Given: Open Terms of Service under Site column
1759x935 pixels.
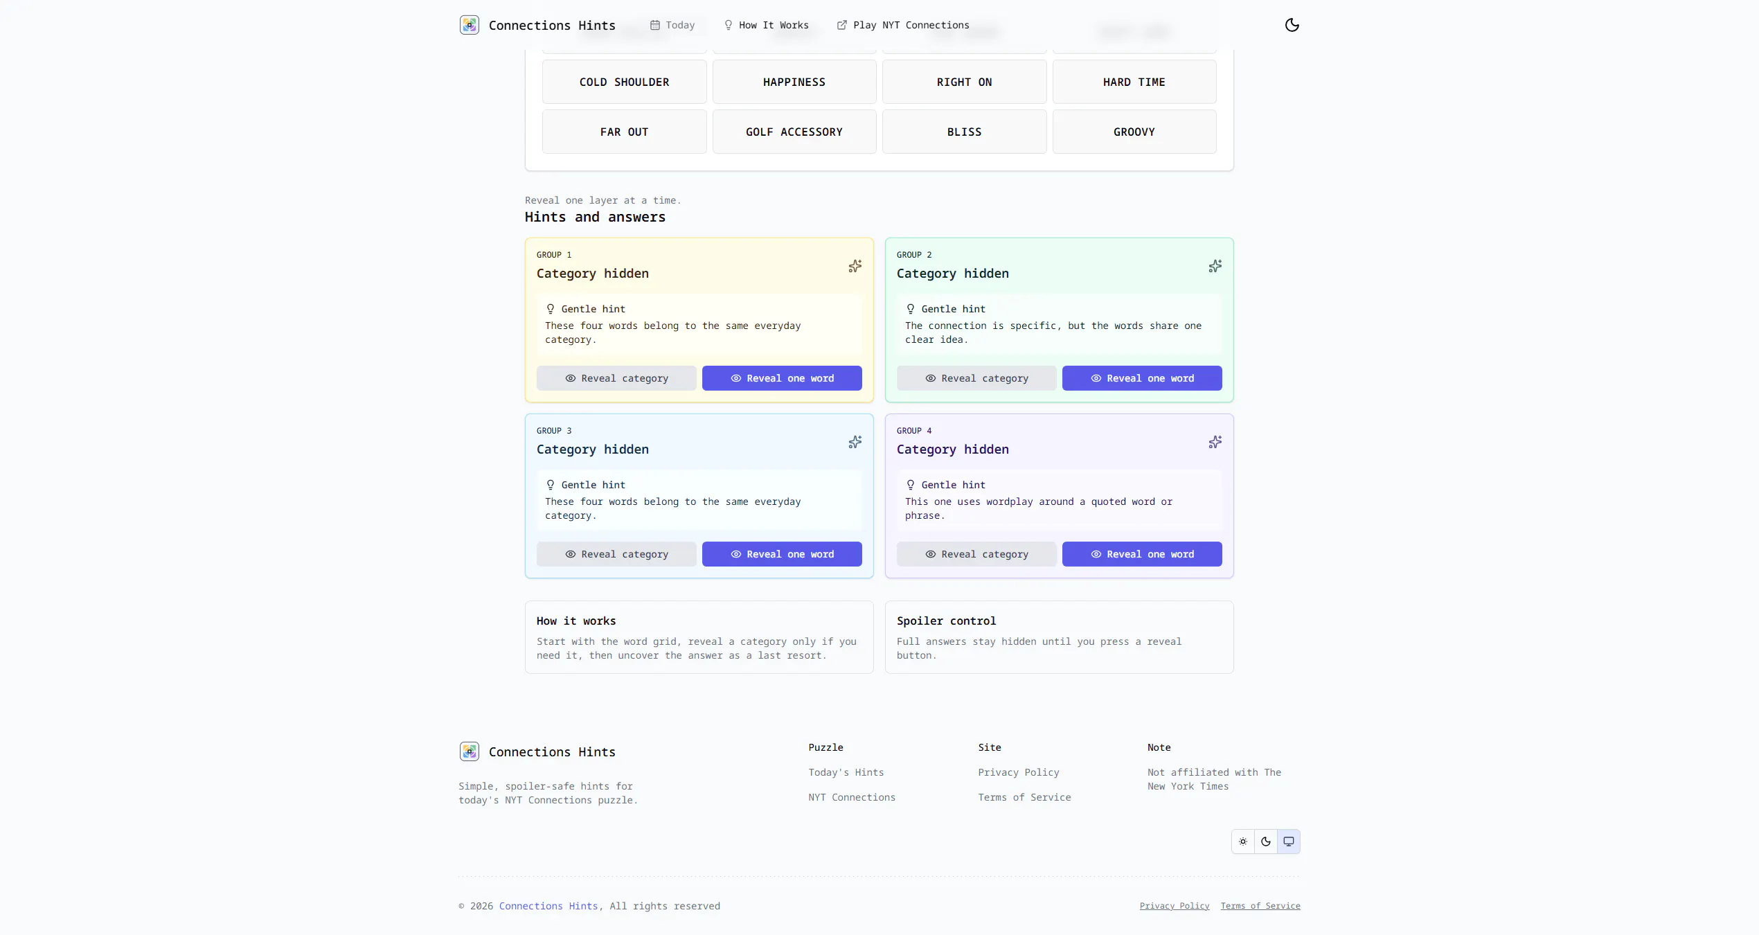Looking at the screenshot, I should (x=1024, y=797).
